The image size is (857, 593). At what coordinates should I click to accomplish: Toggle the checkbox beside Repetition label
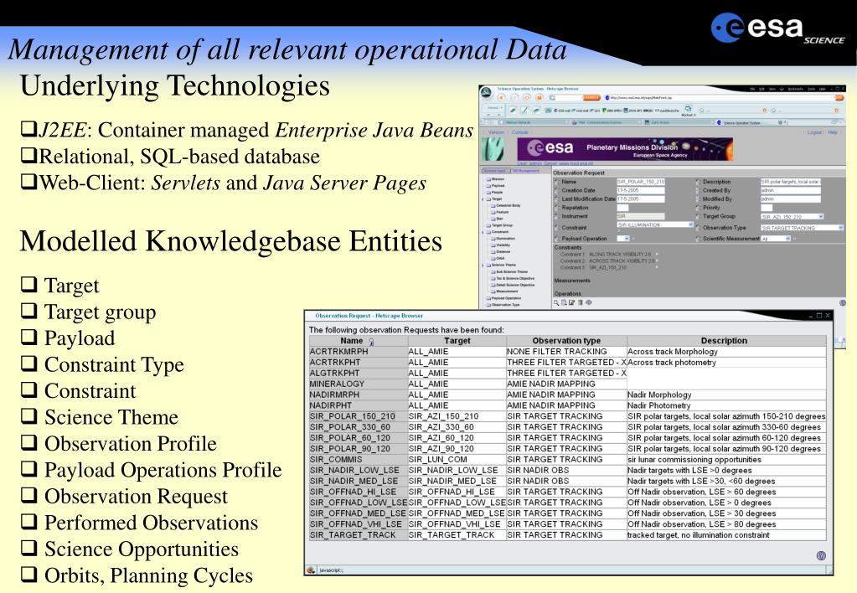(x=556, y=208)
